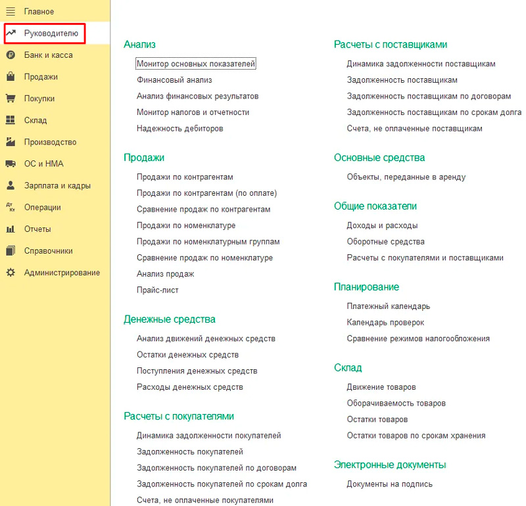Open the Покупки sidebar label

click(x=39, y=99)
